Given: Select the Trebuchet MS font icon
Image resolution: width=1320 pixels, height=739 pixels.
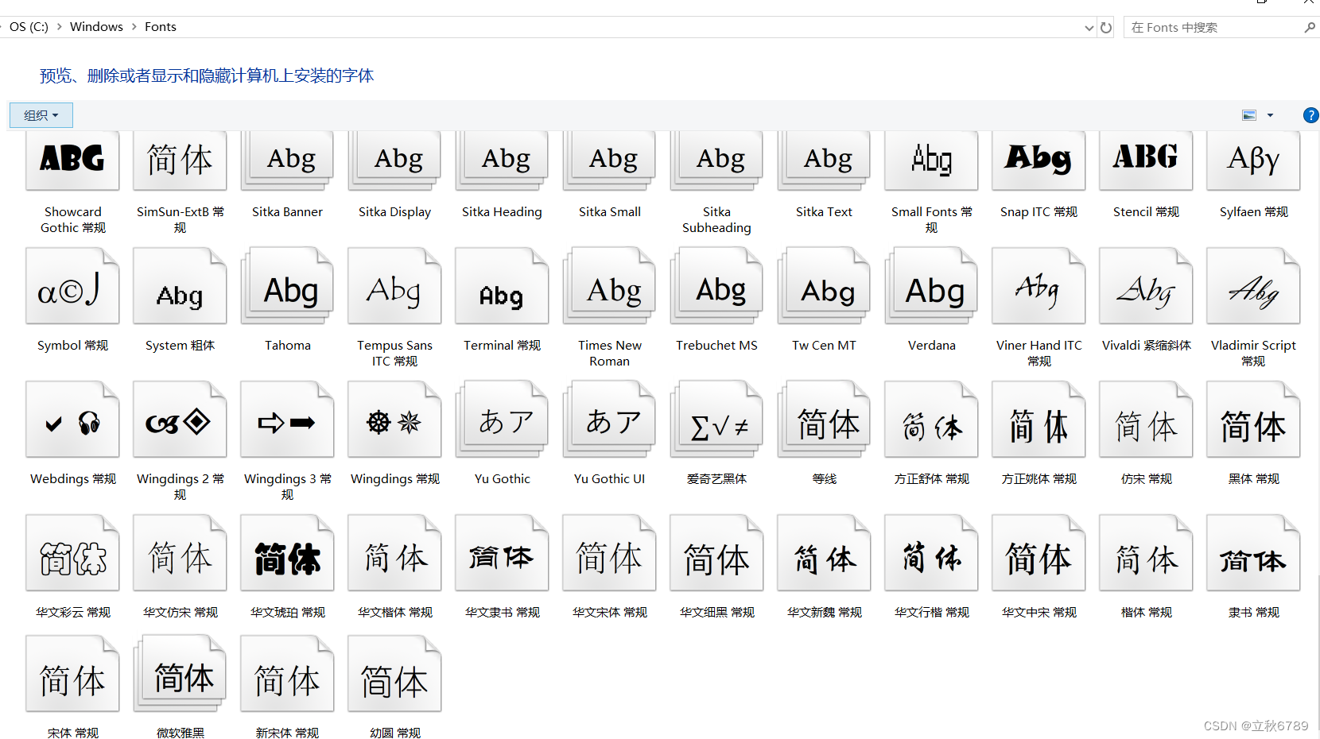Looking at the screenshot, I should pyautogui.click(x=716, y=286).
